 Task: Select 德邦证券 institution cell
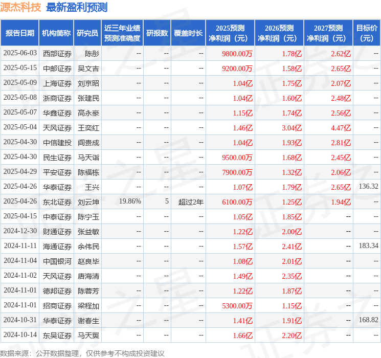[x=56, y=290]
